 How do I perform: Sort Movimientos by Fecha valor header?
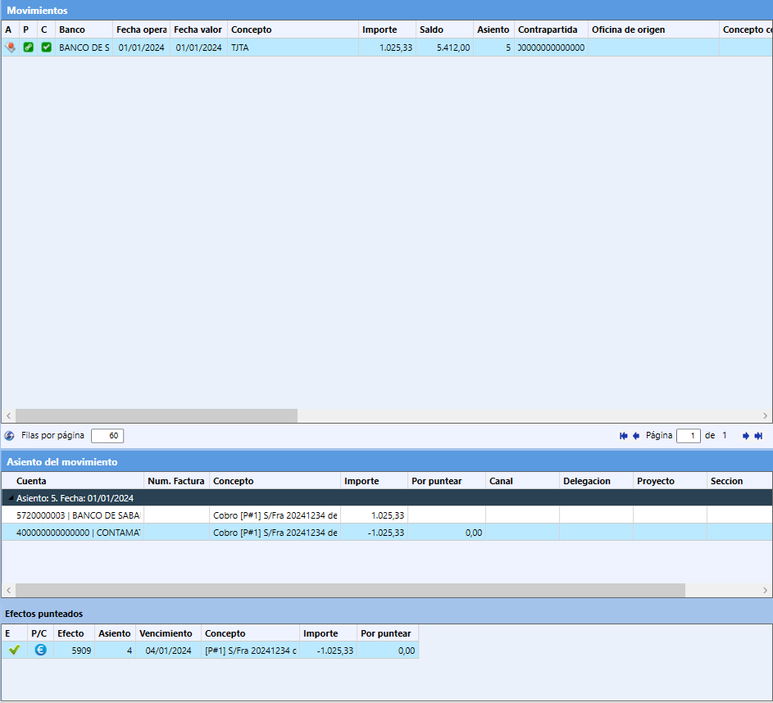[198, 29]
